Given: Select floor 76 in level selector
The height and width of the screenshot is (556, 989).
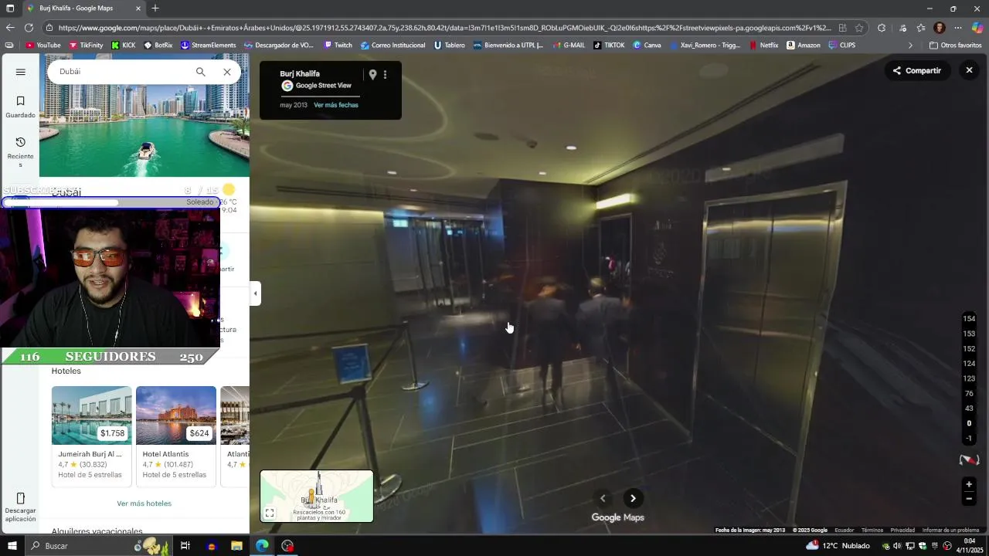Looking at the screenshot, I should 969,394.
